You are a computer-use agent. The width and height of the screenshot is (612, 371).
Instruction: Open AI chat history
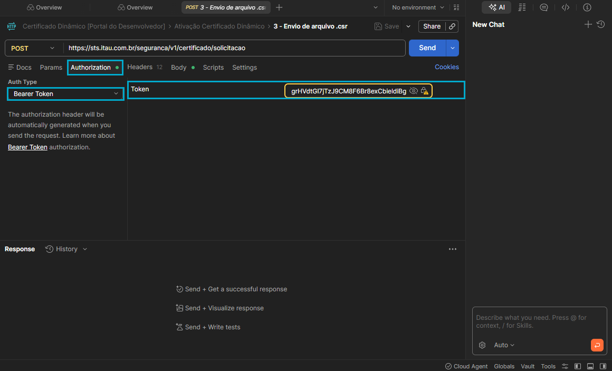[x=600, y=24]
